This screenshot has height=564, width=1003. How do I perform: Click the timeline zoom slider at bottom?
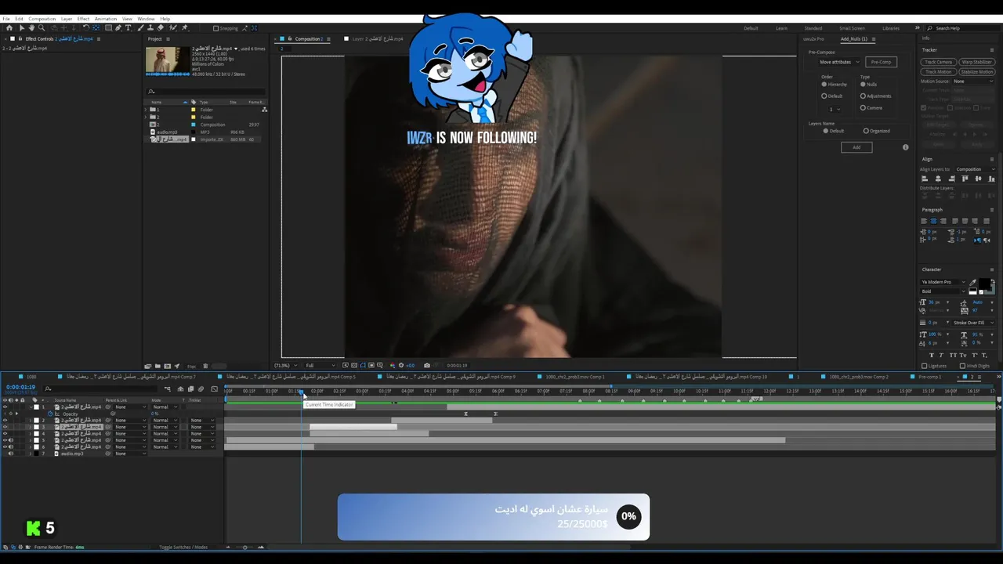tap(244, 548)
